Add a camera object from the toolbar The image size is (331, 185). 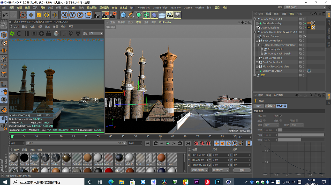[170, 15]
